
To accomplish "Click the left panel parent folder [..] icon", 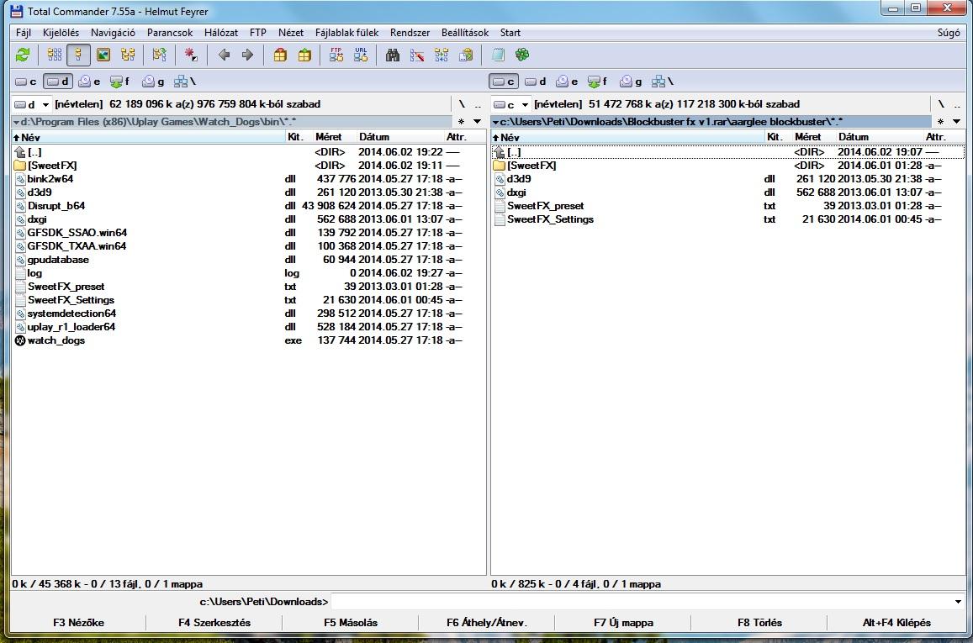I will point(20,152).
